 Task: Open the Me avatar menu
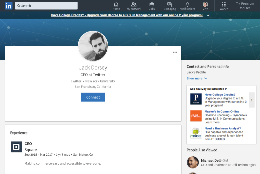click(x=205, y=6)
